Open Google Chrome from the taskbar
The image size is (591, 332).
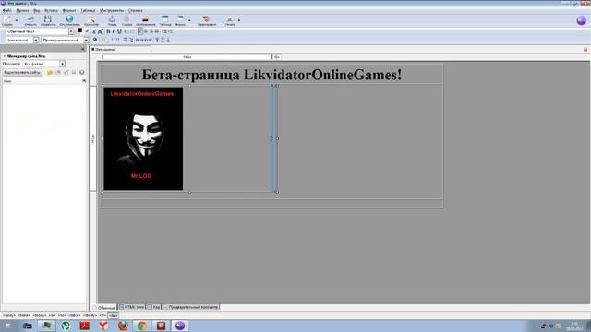pos(141,326)
